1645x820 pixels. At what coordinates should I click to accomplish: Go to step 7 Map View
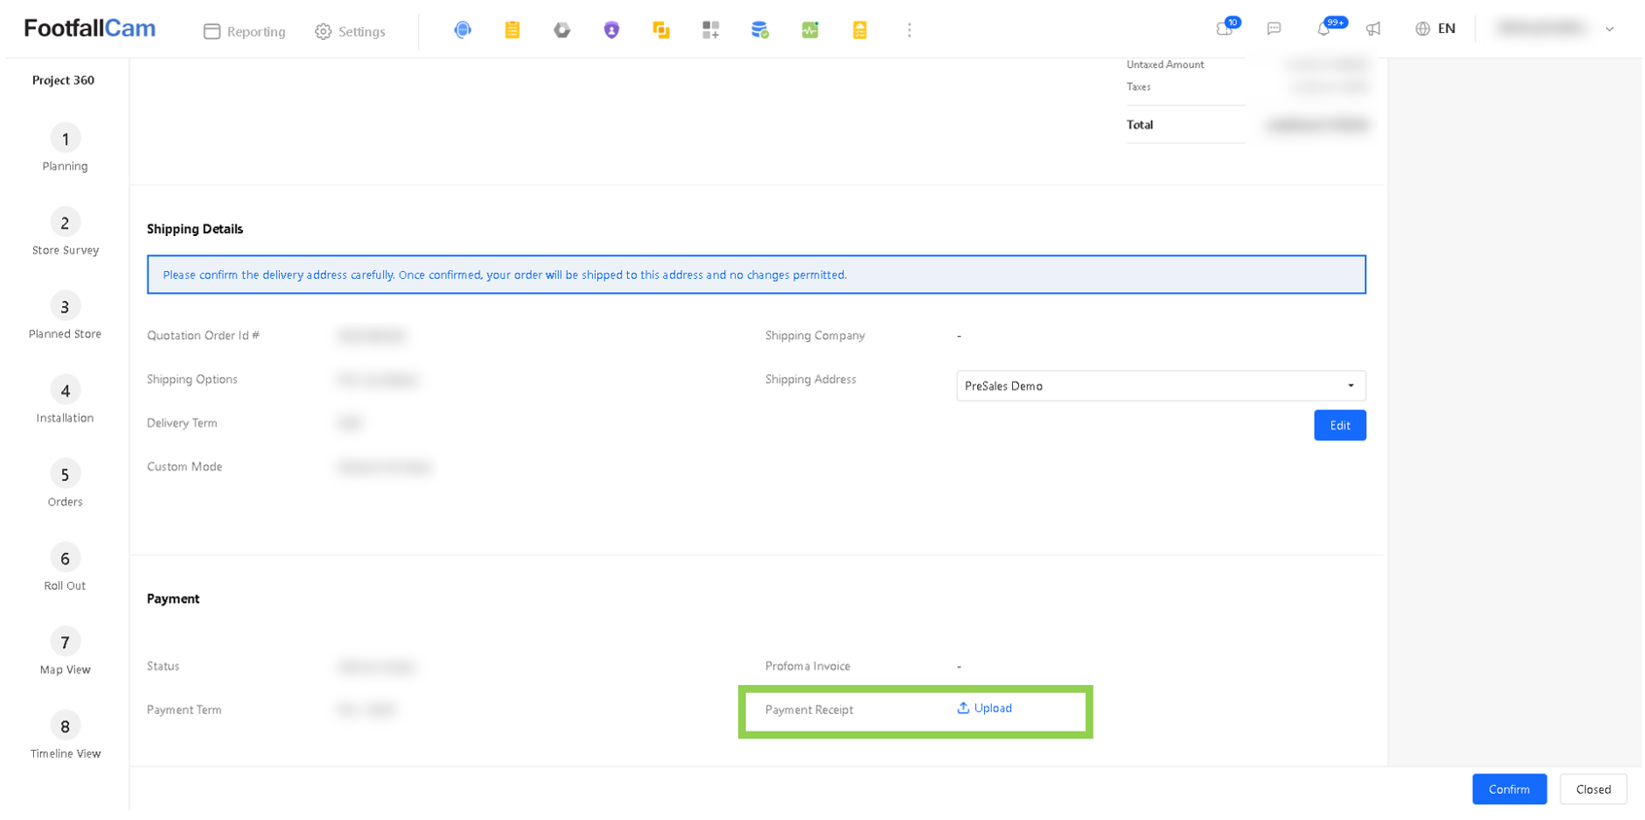(x=65, y=652)
